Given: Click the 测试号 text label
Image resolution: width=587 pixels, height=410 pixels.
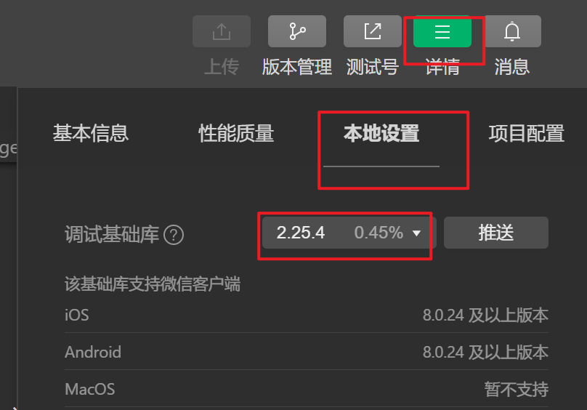Looking at the screenshot, I should pos(373,67).
